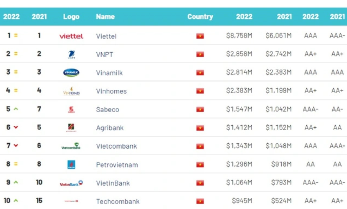This screenshot has height=209, width=347.
Task: Sort by the Country column header
Action: (200, 17)
